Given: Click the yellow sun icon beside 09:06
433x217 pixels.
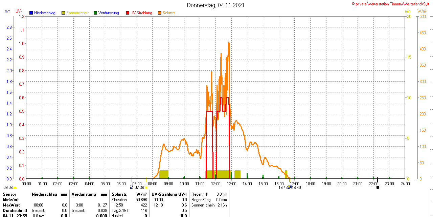Looking at the screenshot, I should pyautogui.click(x=15, y=188).
